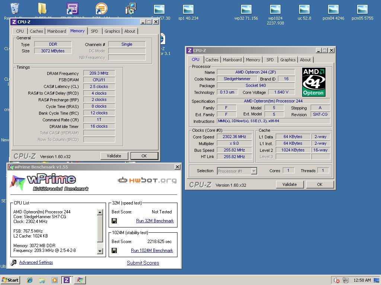Open the Recycle Bin desktop icon
The image size is (381, 285).
15,9
